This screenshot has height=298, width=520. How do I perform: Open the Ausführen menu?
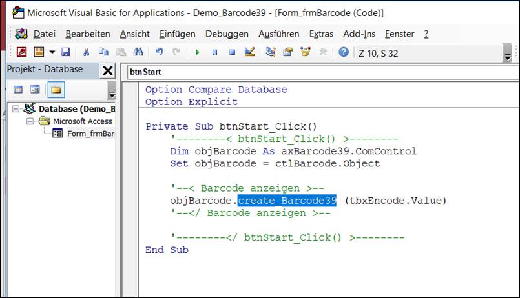(x=279, y=34)
